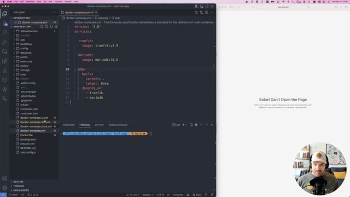Click the editor history revert icon
The width and height of the screenshot is (350, 197).
pos(196,13)
